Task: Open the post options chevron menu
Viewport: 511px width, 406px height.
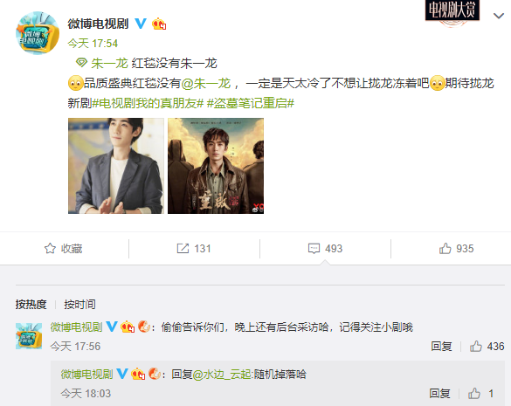Action: [499, 16]
